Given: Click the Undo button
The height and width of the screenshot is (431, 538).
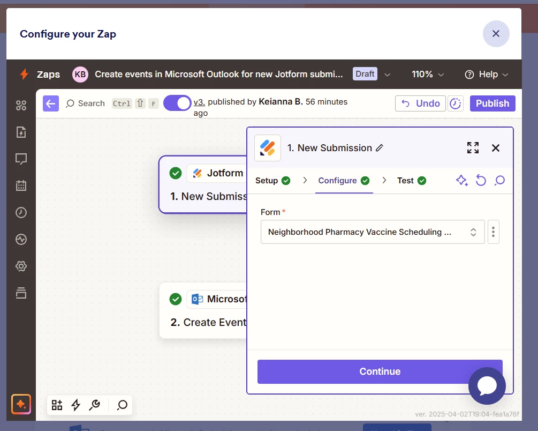Looking at the screenshot, I should click(x=420, y=103).
